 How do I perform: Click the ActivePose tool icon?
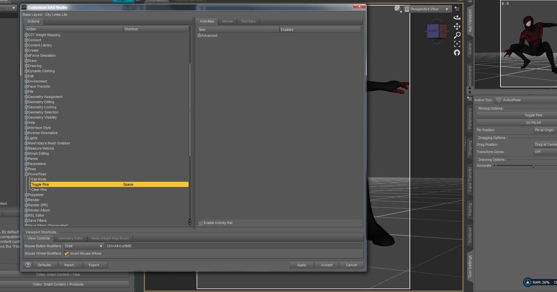point(498,100)
